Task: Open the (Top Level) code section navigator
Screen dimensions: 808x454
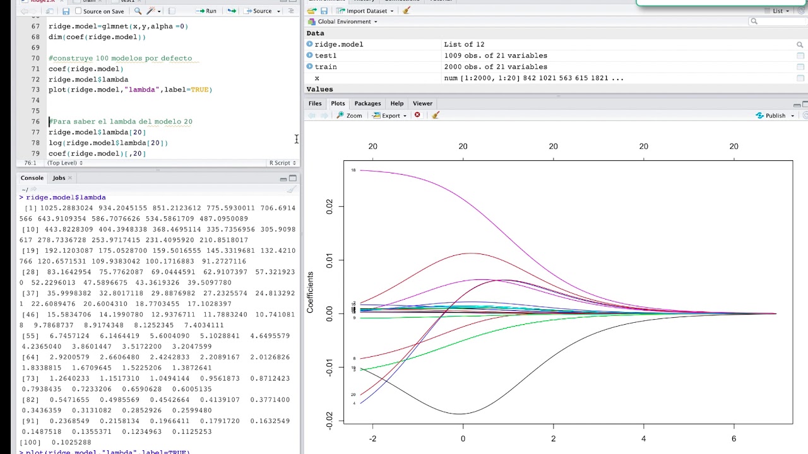Action: [x=65, y=163]
